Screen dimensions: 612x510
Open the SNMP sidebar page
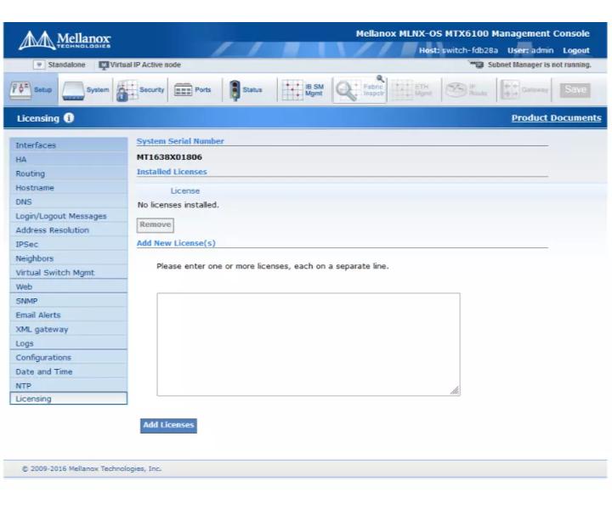coord(68,301)
